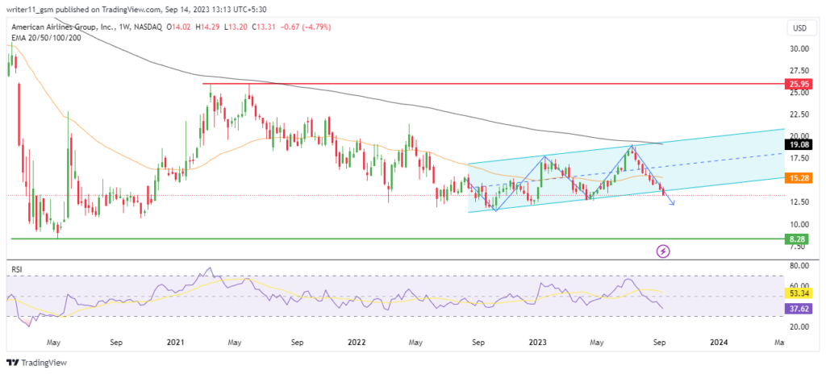Click the EMA 20/50/100/200 indicator legend
The image size is (826, 374).
point(47,38)
